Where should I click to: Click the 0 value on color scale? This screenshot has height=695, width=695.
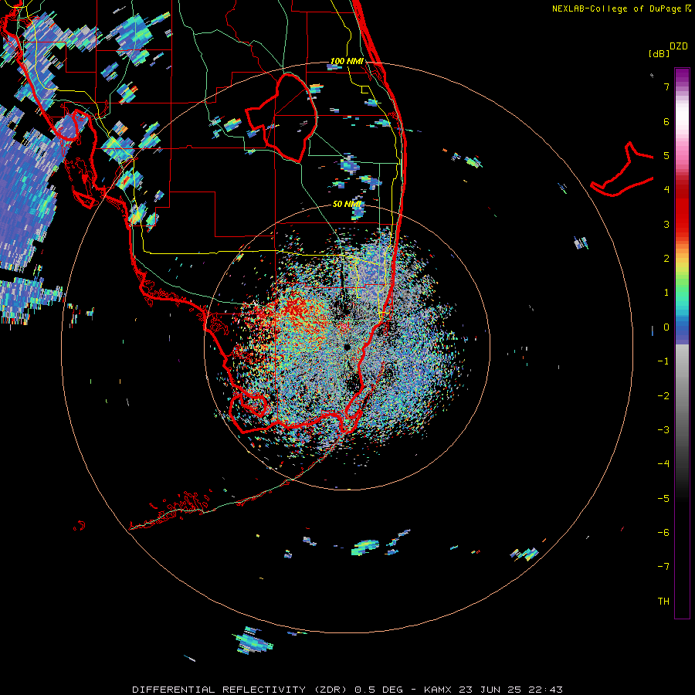point(666,327)
